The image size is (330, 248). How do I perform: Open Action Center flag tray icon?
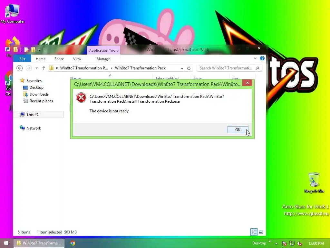(x=284, y=243)
